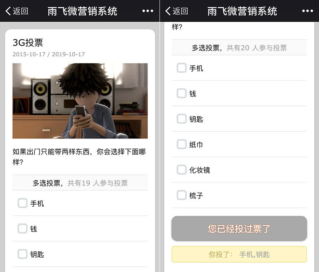
Task: Open the three-dot menu on left screen
Action: coord(148,11)
